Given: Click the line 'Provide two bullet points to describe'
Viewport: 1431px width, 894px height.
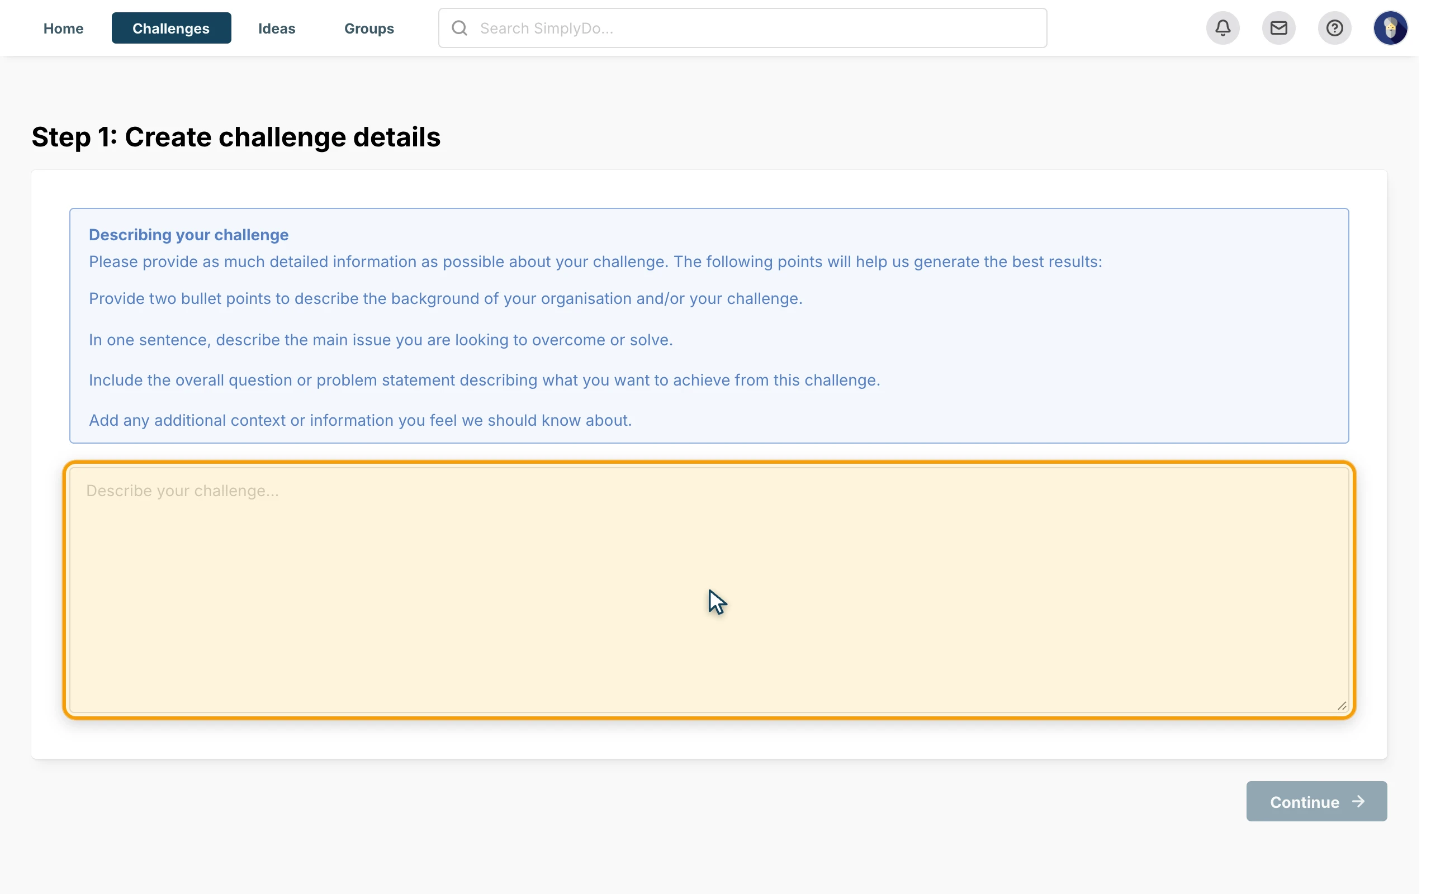Looking at the screenshot, I should (446, 298).
